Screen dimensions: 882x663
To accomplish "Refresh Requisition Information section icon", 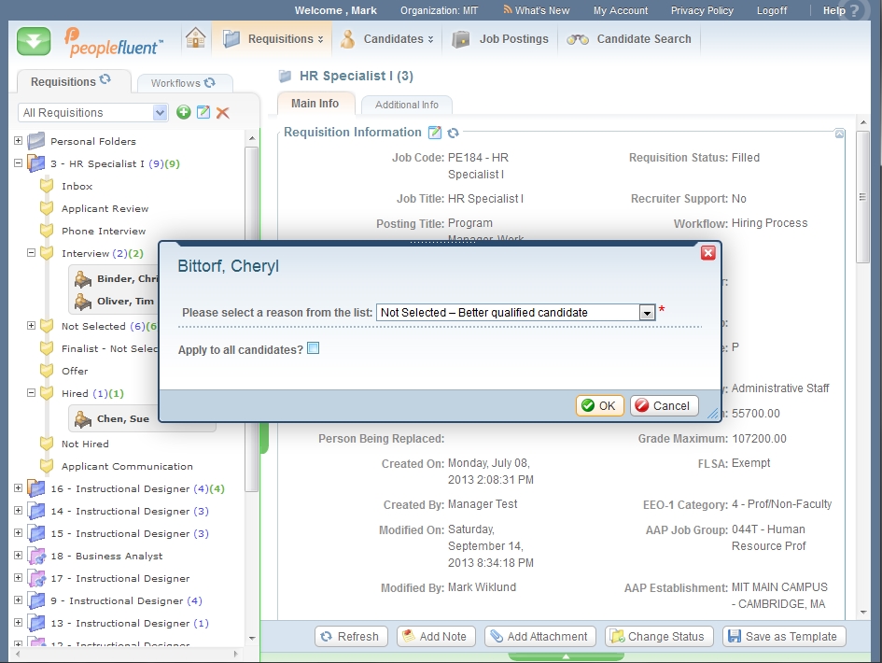I will 453,133.
